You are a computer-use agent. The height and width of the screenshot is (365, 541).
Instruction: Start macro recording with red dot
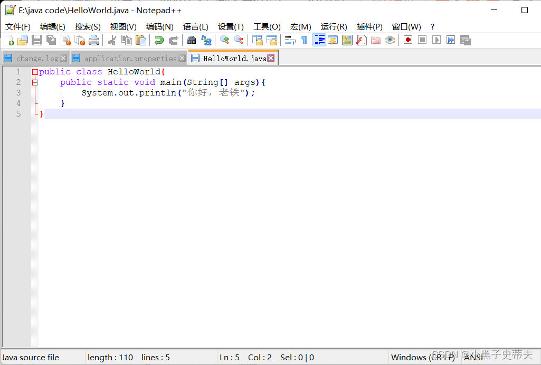pyautogui.click(x=408, y=40)
